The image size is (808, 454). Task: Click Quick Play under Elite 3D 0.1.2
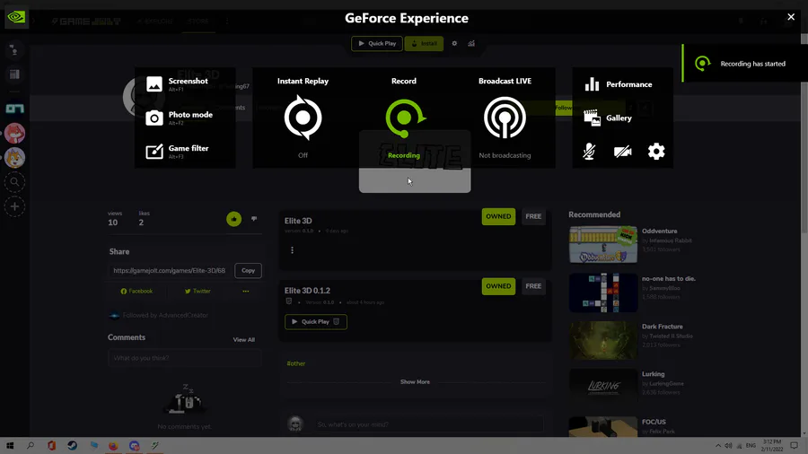point(316,322)
